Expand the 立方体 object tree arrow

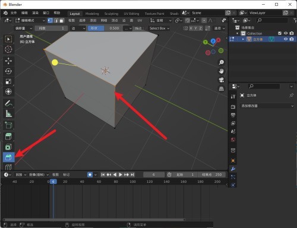[243, 39]
